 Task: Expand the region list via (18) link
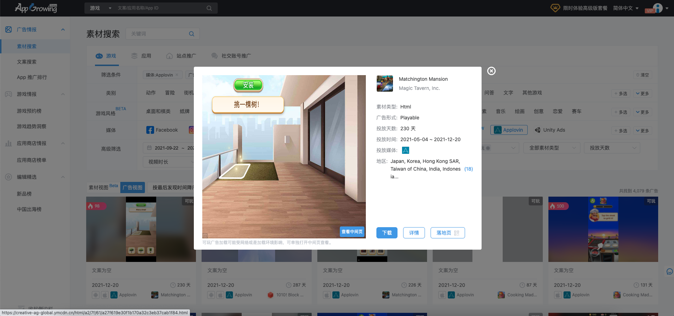tap(469, 169)
